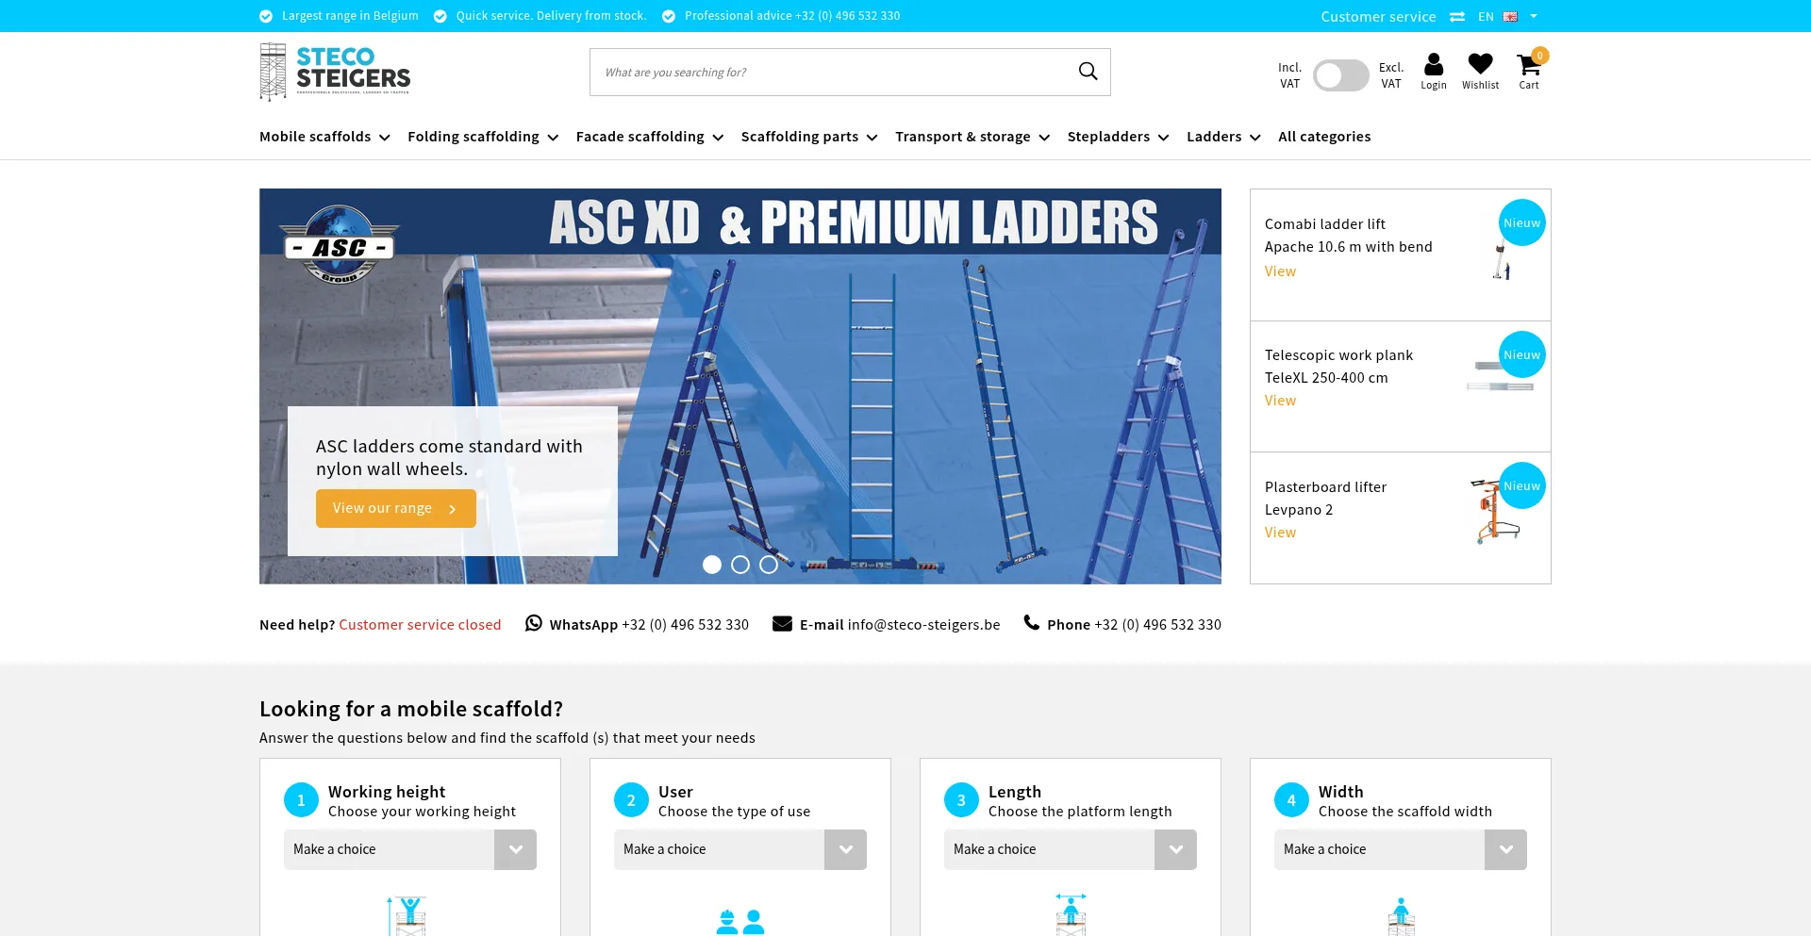Open the All categories menu item

[1324, 137]
